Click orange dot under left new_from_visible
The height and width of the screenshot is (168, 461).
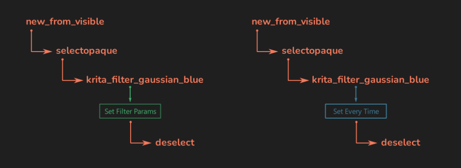(x=32, y=31)
